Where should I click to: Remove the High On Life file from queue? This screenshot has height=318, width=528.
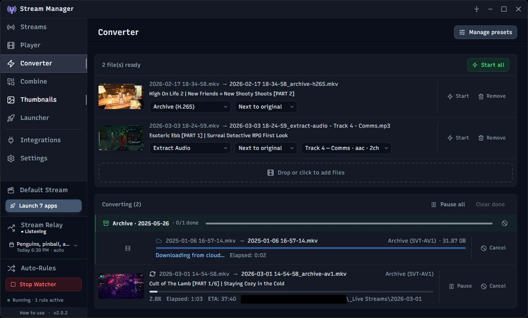click(492, 96)
